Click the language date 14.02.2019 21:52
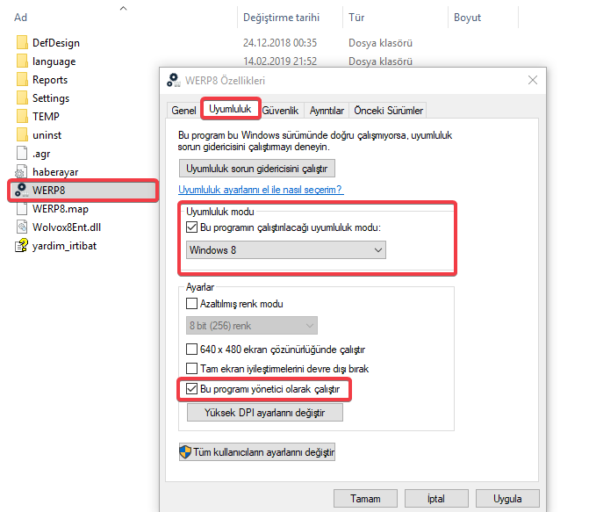 (280, 61)
